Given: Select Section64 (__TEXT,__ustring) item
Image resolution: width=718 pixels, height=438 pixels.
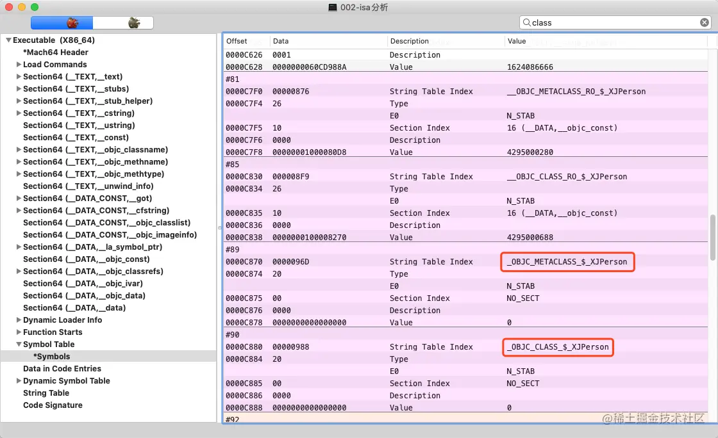Looking at the screenshot, I should (79, 126).
